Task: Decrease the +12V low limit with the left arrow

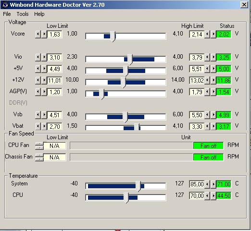Action: click(38, 80)
